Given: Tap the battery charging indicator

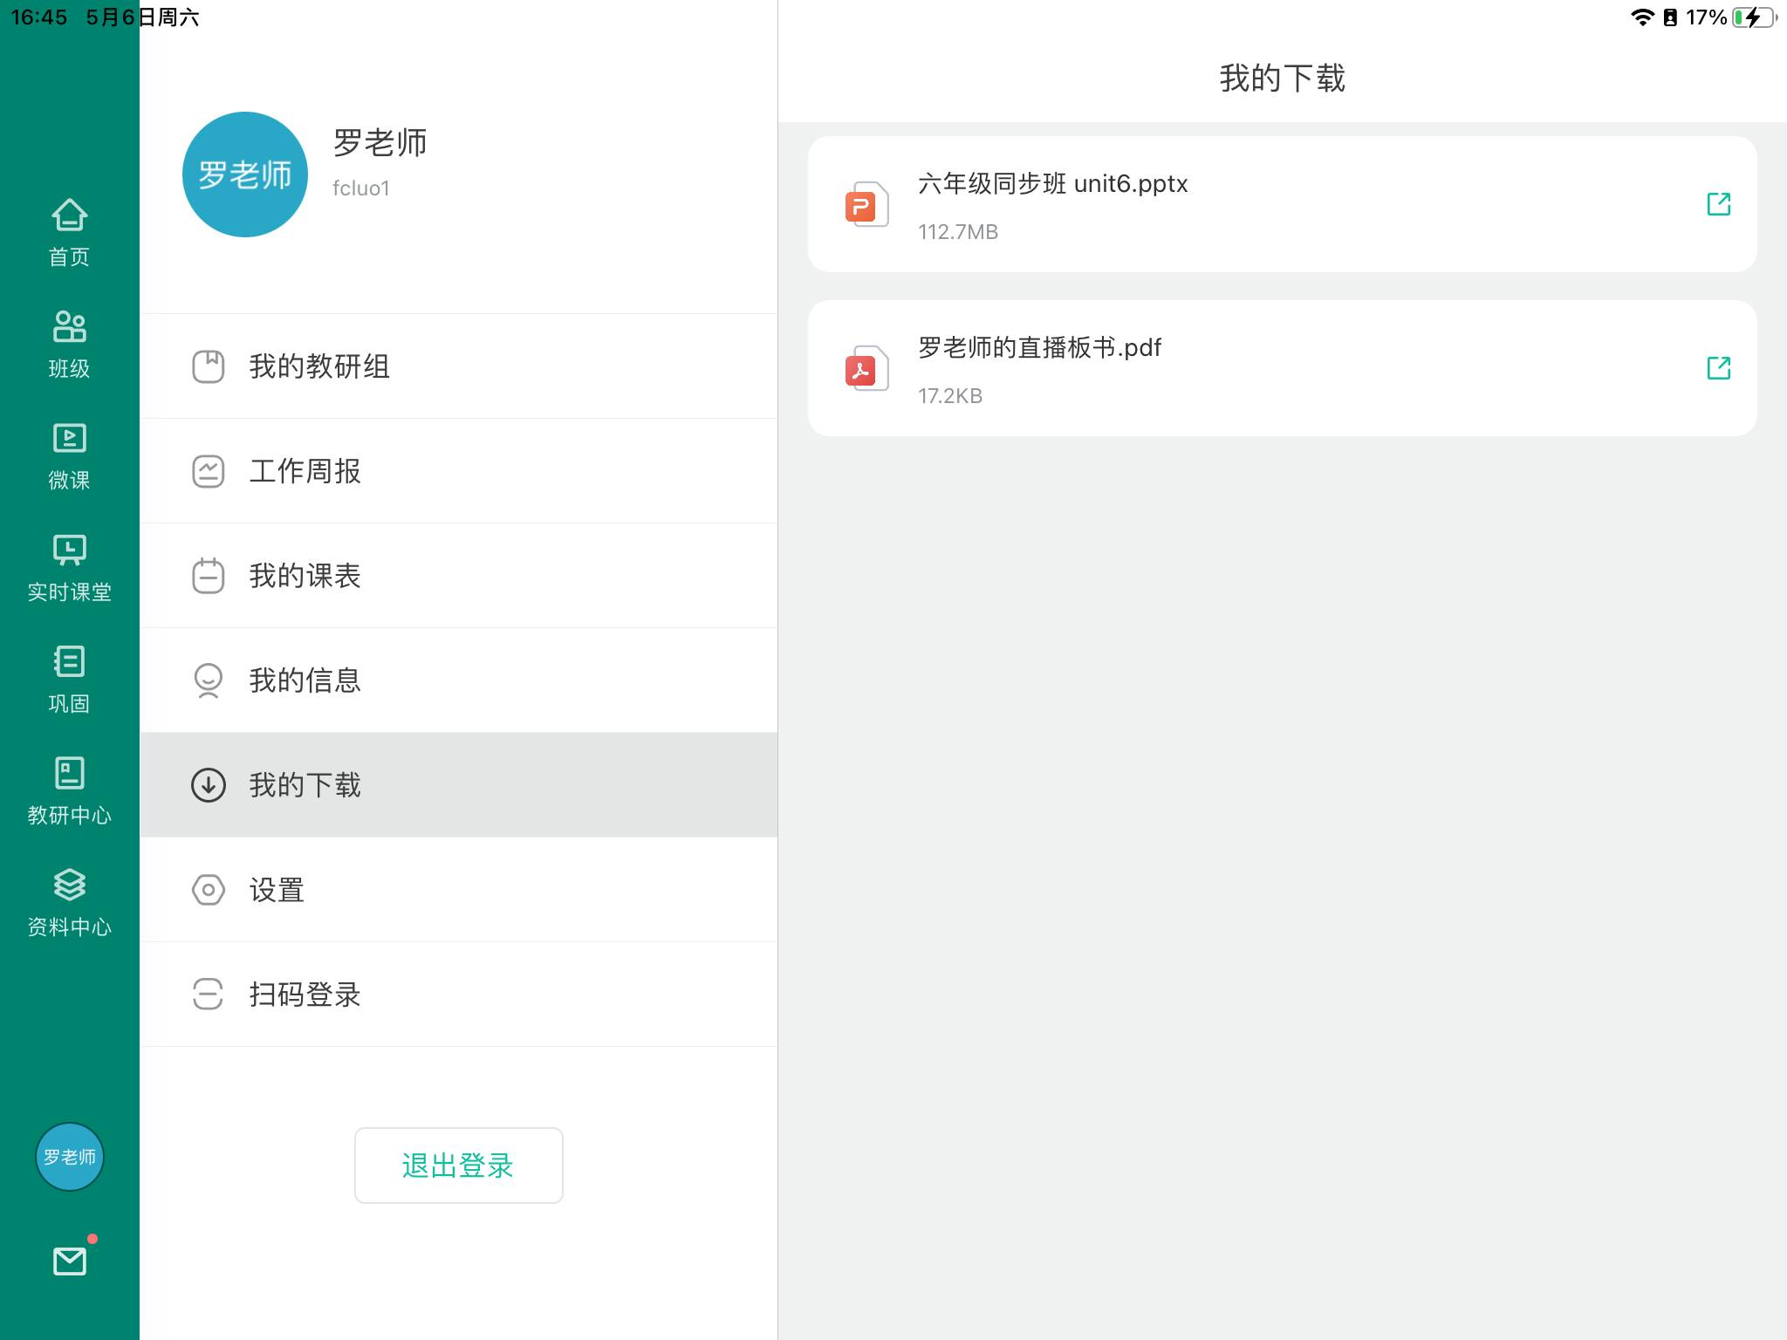Looking at the screenshot, I should pos(1755,17).
